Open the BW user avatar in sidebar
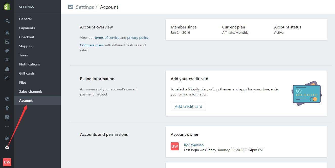This screenshot has width=335, height=168. [x=7, y=162]
